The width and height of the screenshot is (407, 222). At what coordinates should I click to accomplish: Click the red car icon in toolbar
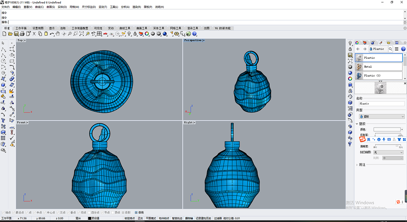[x=105, y=34]
